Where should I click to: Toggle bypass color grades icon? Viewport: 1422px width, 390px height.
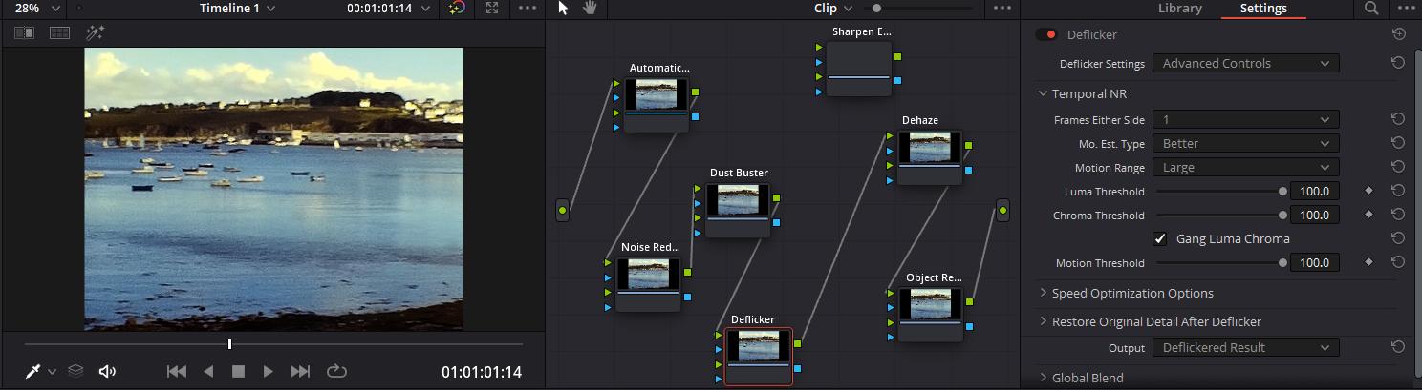(457, 9)
